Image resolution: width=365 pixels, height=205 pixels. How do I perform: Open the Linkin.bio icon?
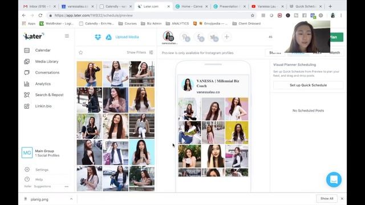(27, 106)
